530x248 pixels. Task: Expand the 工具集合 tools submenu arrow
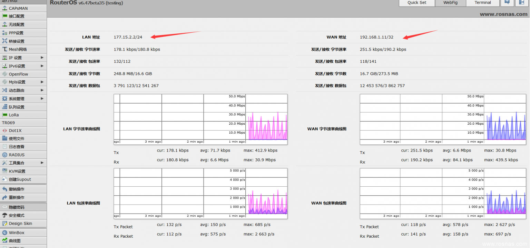coord(42,163)
